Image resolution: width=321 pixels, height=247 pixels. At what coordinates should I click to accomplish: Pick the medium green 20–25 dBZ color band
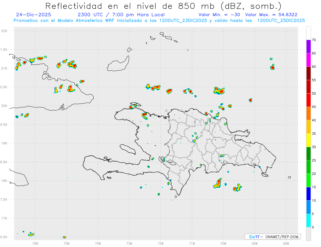click(x=308, y=167)
